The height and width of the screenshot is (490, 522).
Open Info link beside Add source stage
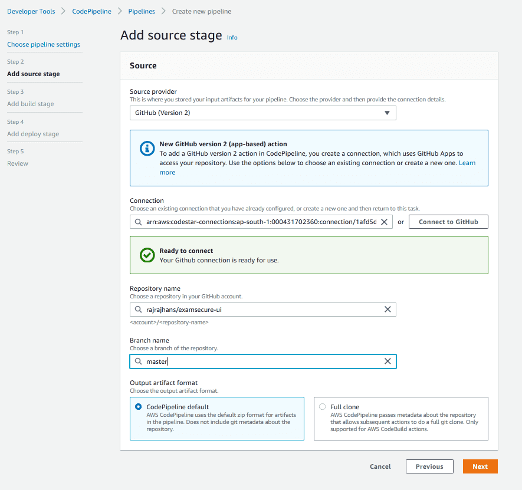(x=232, y=38)
